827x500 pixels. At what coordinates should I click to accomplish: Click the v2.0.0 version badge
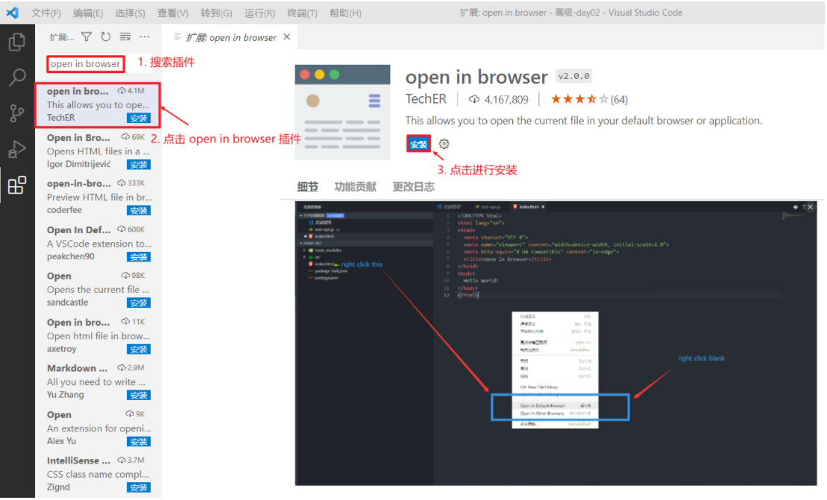[574, 77]
